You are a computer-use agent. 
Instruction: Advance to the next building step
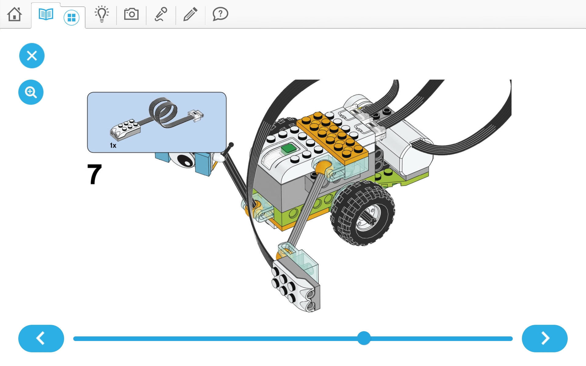tap(544, 338)
